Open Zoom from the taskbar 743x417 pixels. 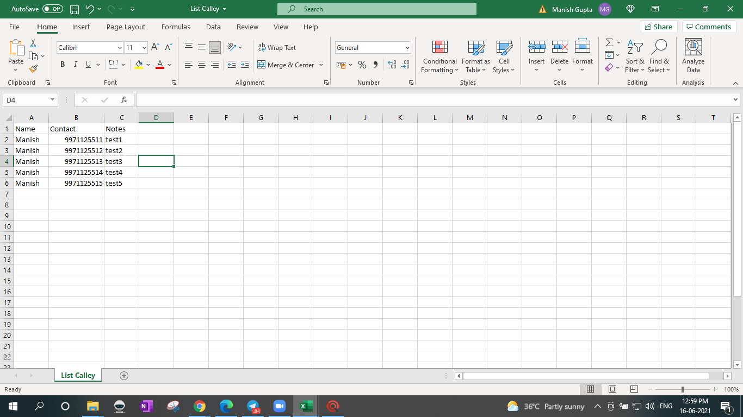click(x=280, y=406)
